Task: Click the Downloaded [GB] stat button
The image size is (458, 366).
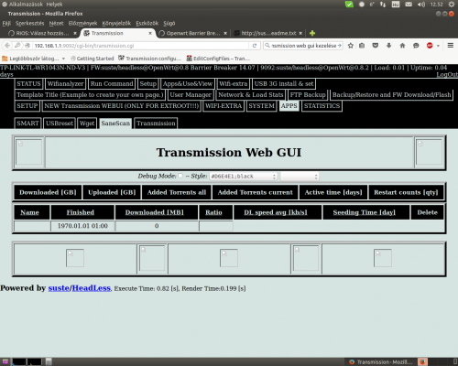Action: pos(48,192)
